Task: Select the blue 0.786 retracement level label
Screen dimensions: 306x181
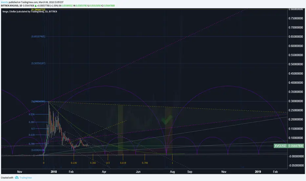Action: (32, 144)
